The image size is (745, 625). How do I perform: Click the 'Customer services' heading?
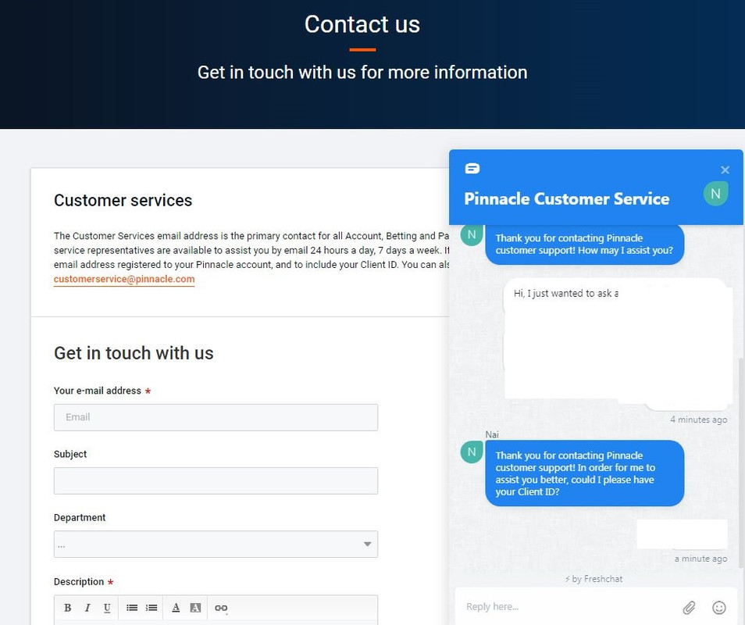pos(123,201)
